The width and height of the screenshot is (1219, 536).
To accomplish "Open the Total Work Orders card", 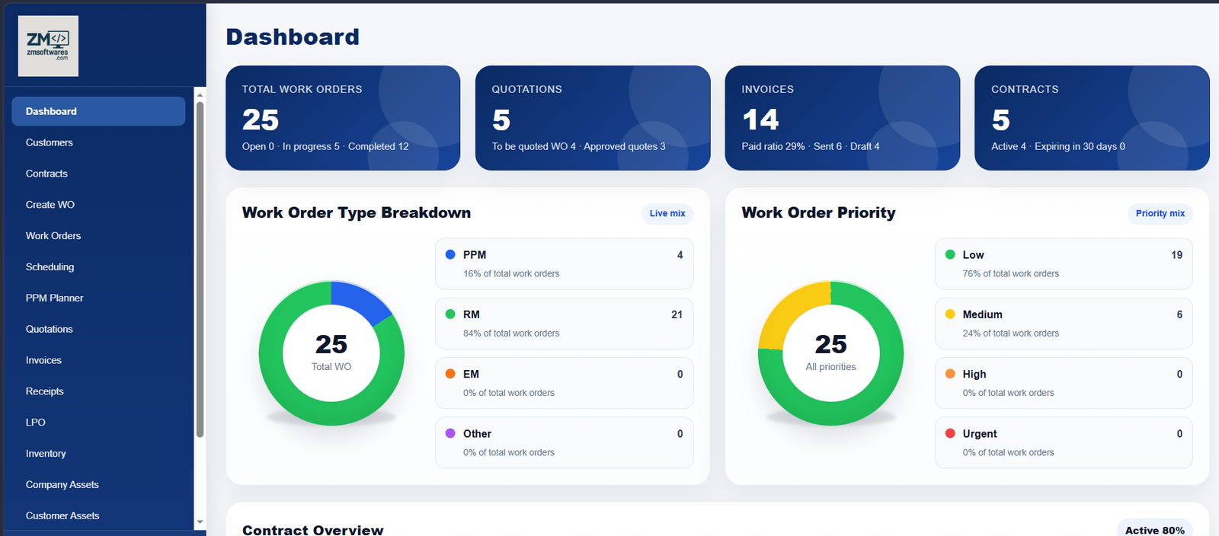I will click(343, 118).
